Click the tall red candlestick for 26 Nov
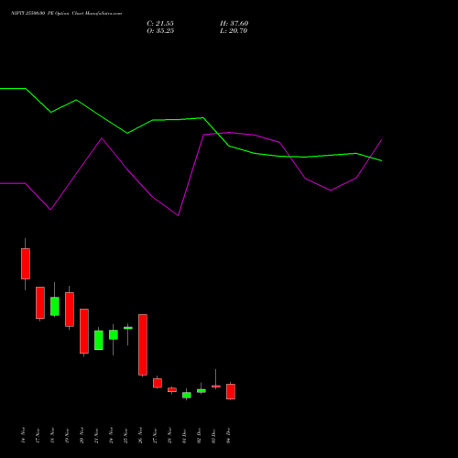 point(143,344)
